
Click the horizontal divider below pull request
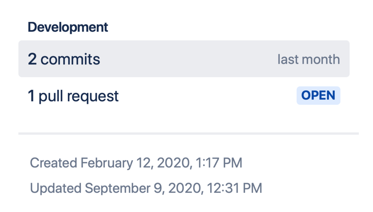[188, 133]
